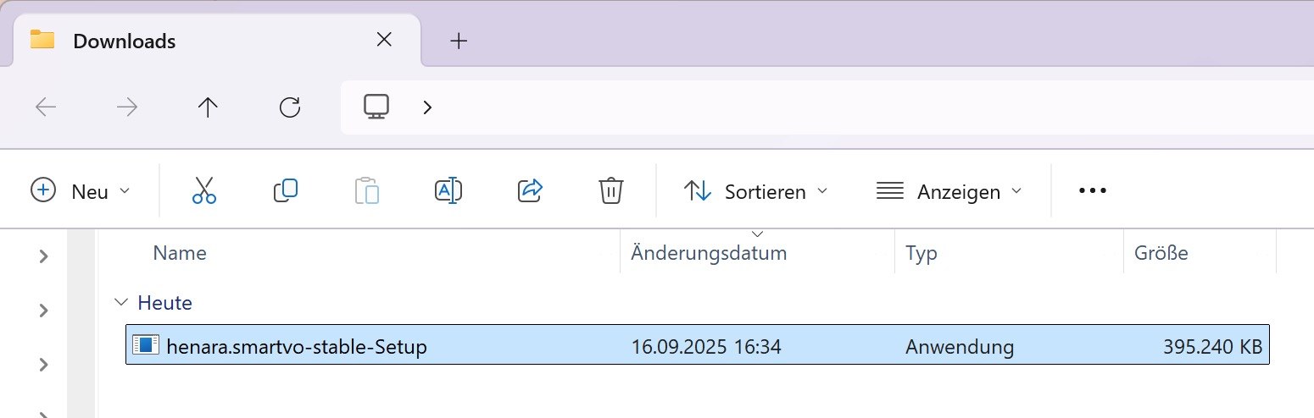
Task: Select the henara.smartvo-stable-Setup file
Action: (x=296, y=346)
